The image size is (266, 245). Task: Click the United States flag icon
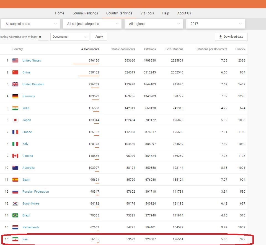click(x=15, y=60)
